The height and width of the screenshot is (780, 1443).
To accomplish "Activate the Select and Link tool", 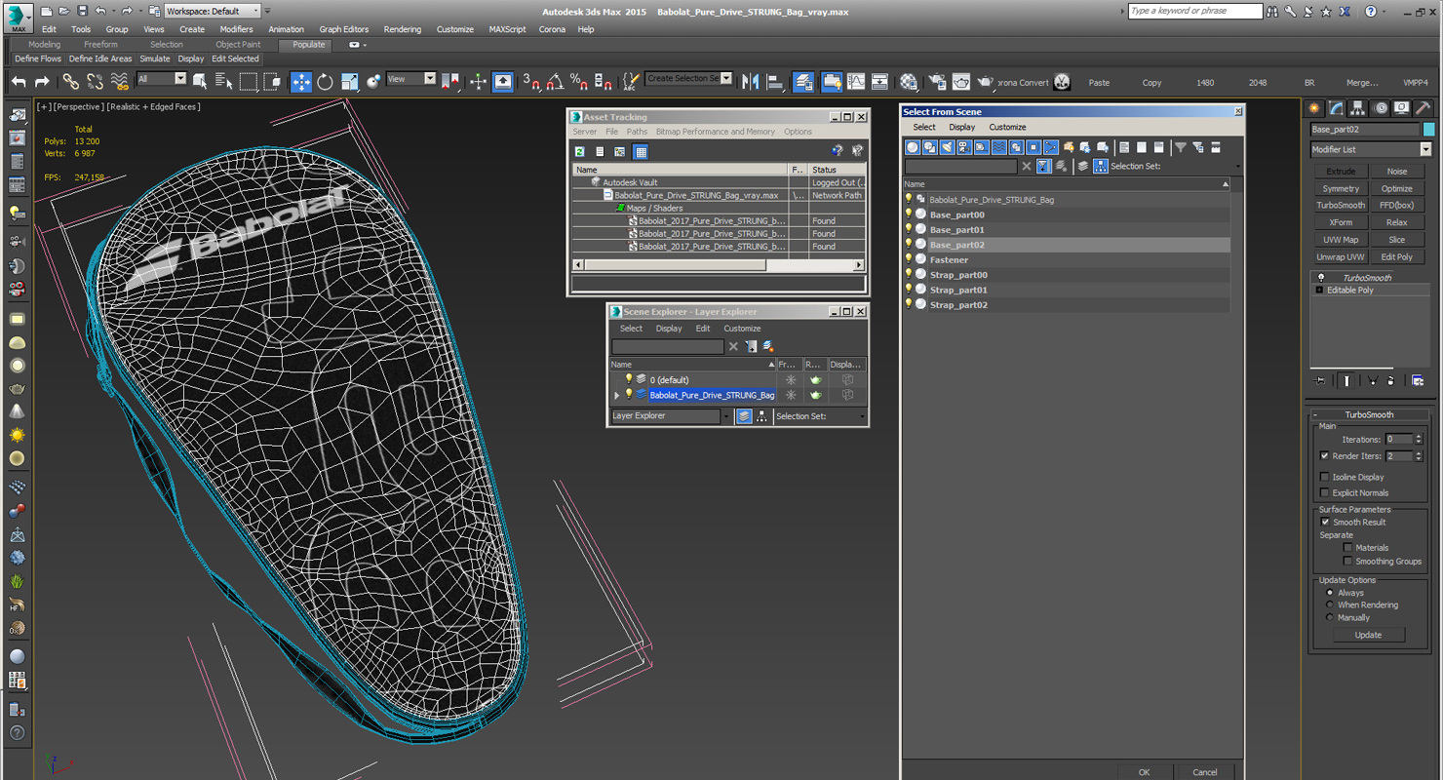I will click(71, 82).
